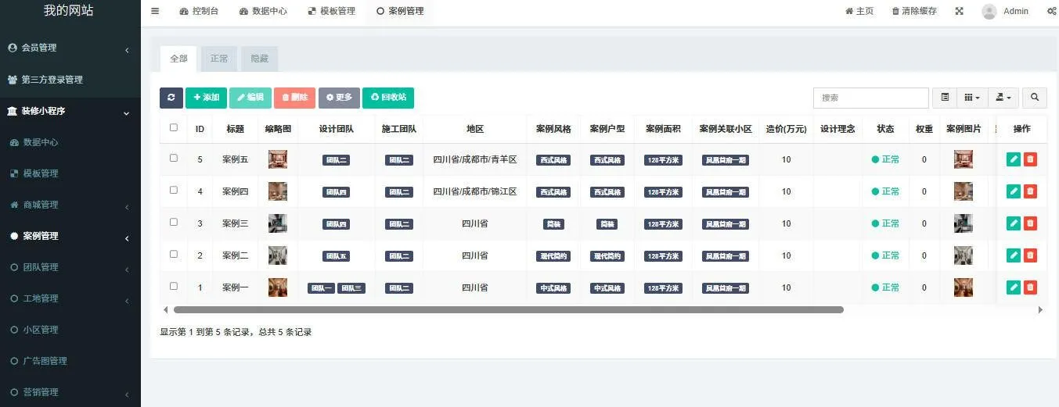Click the magnifier search icon button
The width and height of the screenshot is (1059, 407).
1035,98
